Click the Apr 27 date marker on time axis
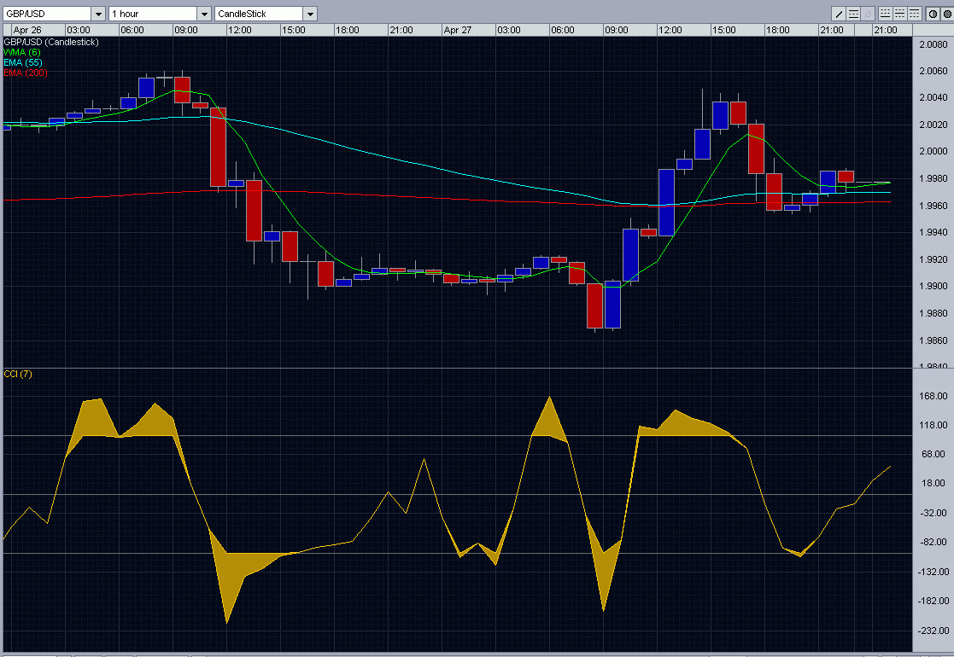The width and height of the screenshot is (954, 657). (458, 30)
